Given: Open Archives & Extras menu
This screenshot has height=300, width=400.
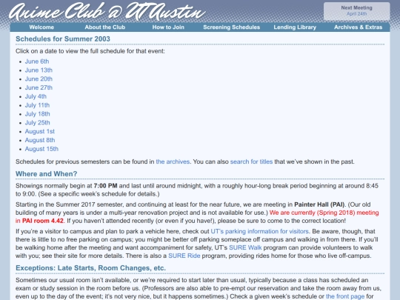Looking at the screenshot, I should tap(359, 27).
